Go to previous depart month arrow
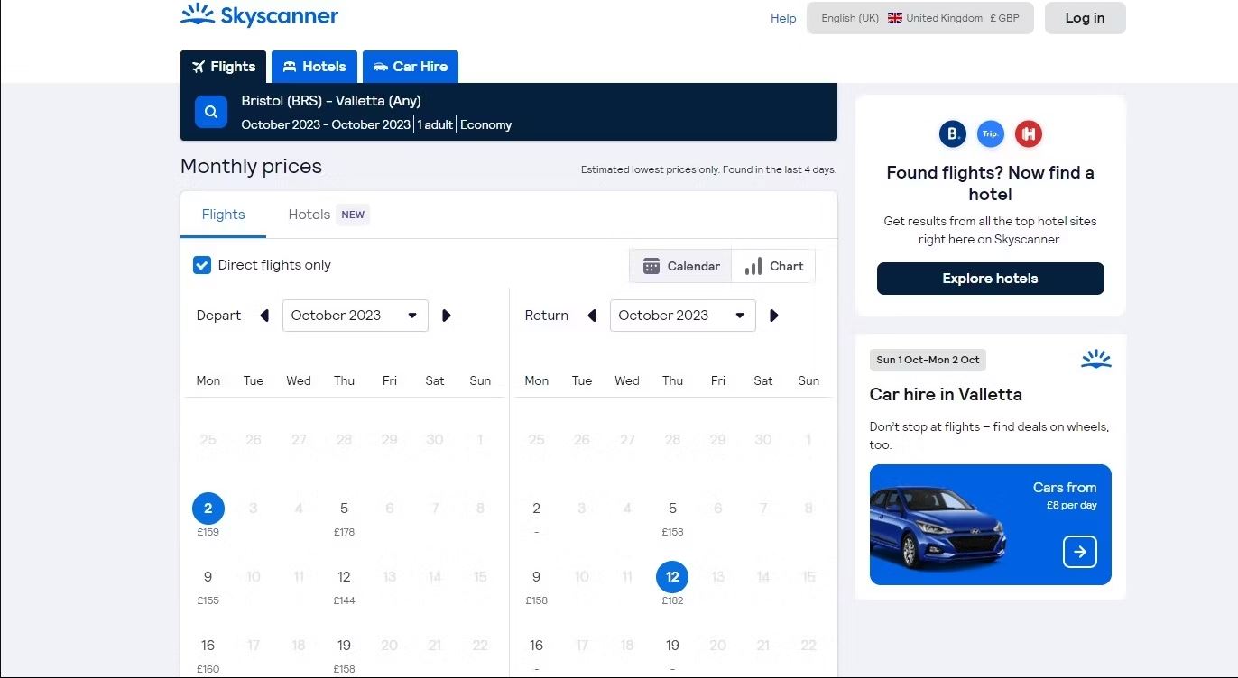The width and height of the screenshot is (1238, 678). (x=264, y=316)
